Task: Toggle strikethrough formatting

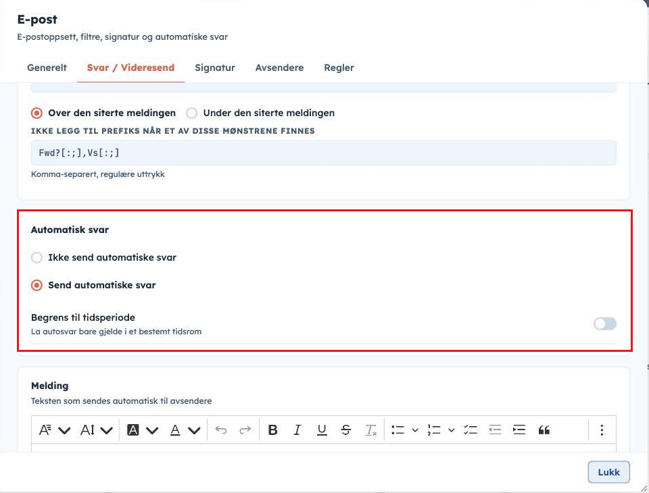Action: [346, 430]
